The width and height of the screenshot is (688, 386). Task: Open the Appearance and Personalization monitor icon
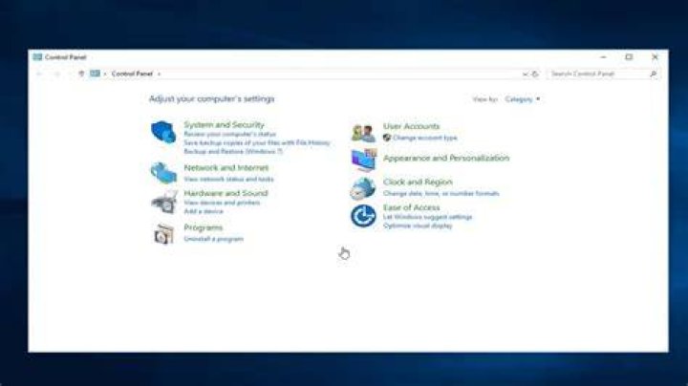[x=364, y=160]
